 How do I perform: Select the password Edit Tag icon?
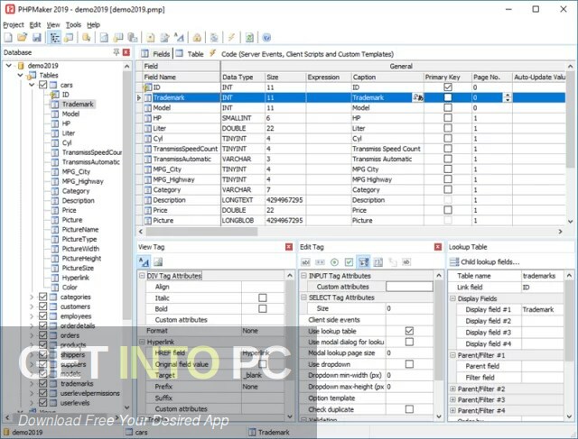pyautogui.click(x=320, y=262)
